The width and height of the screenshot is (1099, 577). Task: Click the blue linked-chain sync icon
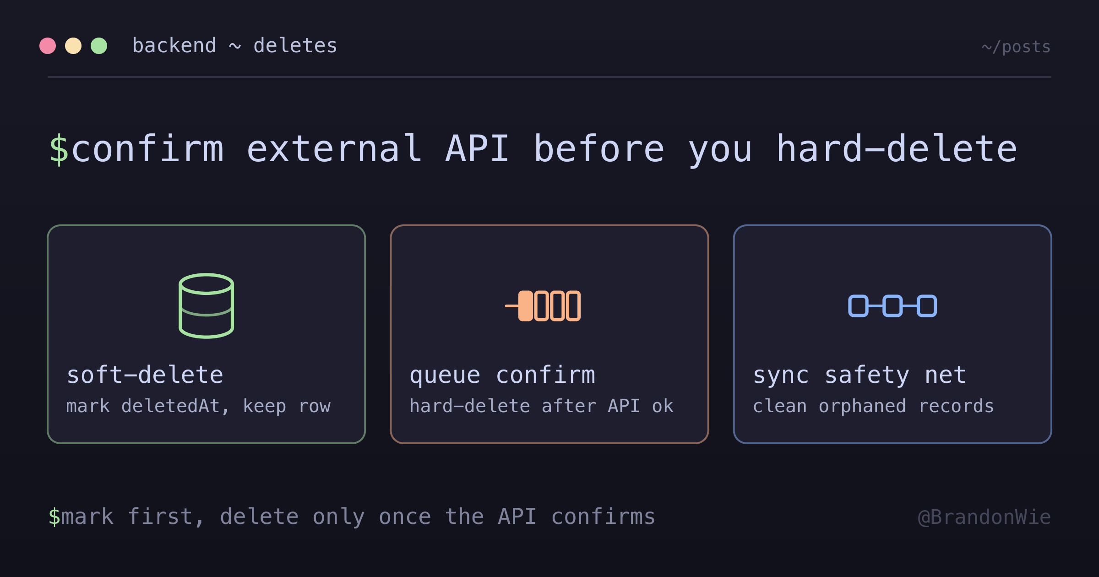892,306
